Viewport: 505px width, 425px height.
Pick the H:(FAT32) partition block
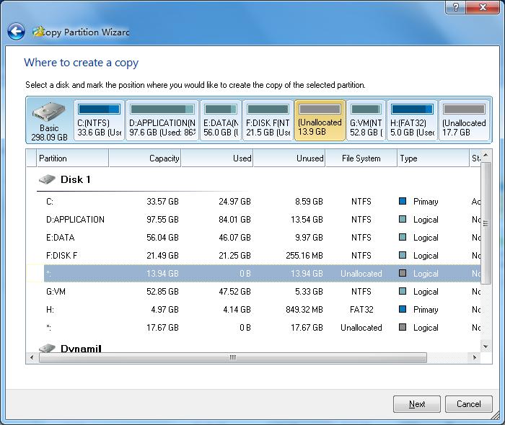tap(412, 120)
